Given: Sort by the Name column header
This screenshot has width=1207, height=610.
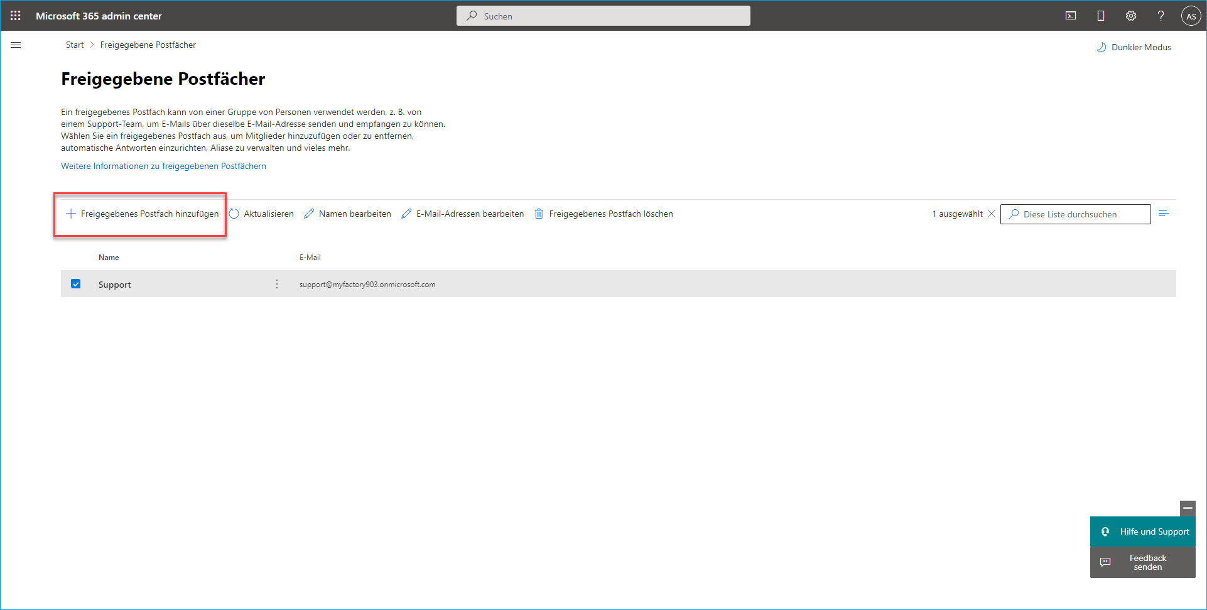Looking at the screenshot, I should [109, 258].
